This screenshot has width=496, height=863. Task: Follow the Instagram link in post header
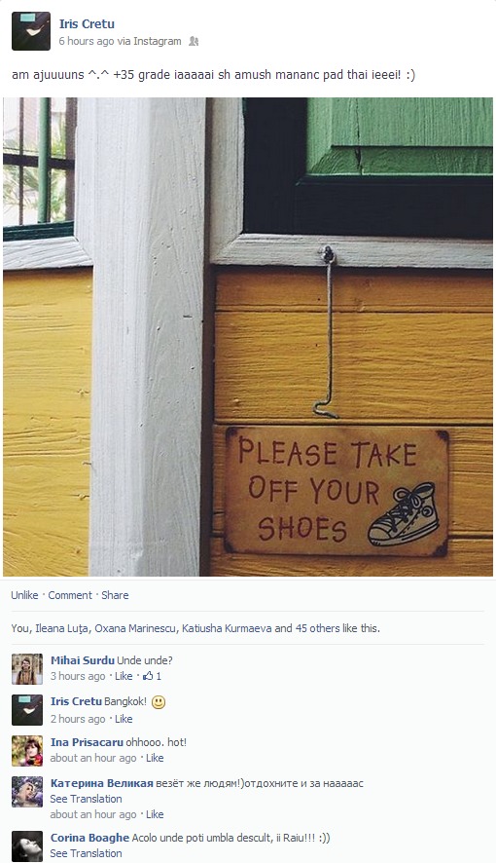pyautogui.click(x=158, y=41)
